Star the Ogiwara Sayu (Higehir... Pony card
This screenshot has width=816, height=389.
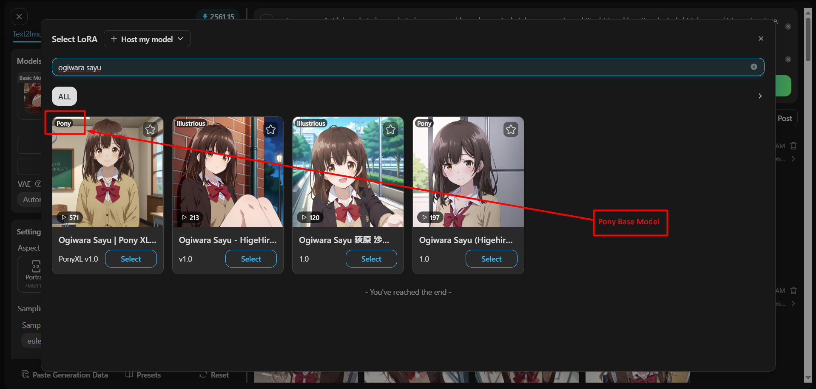(x=511, y=129)
